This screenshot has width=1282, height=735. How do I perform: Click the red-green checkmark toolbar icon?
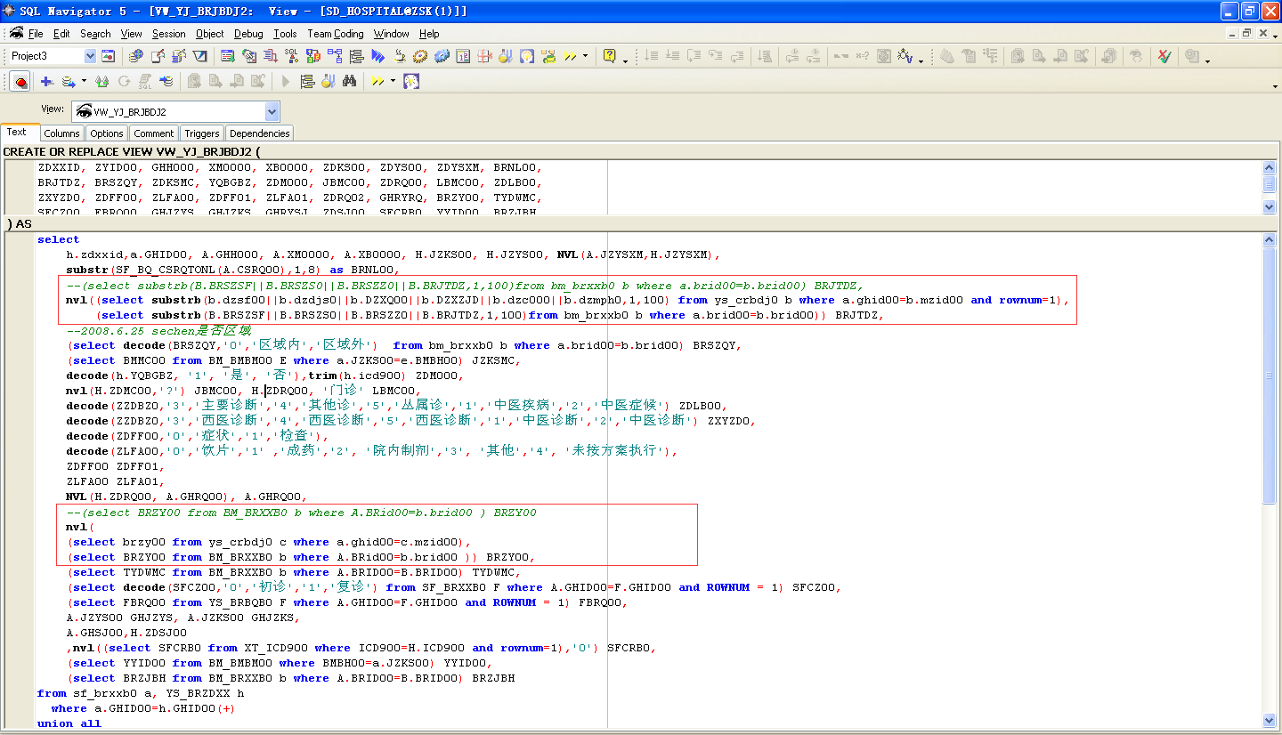point(1164,56)
